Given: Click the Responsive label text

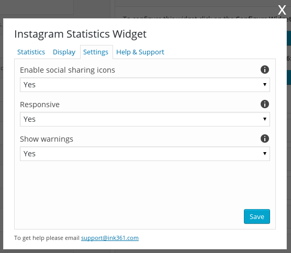Looking at the screenshot, I should point(40,105).
